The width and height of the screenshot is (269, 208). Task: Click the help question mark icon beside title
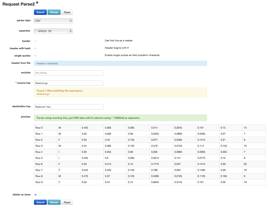tap(37, 3)
